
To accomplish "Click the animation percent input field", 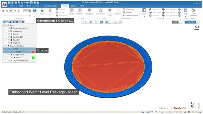I will (x=26, y=11).
